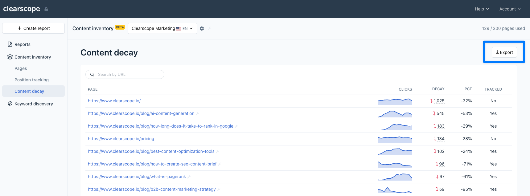Click wrench icon beside how-long-does-it-take-to-rank URL

click(236, 126)
